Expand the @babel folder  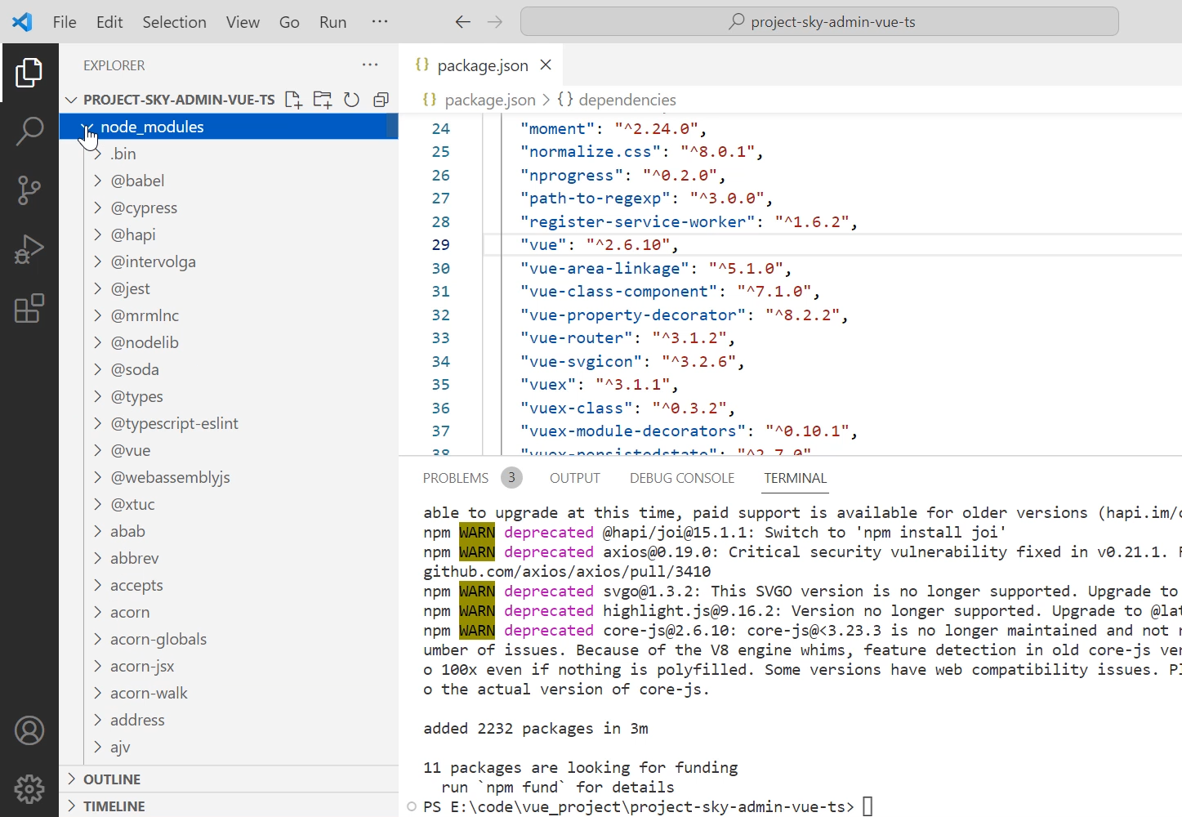[x=137, y=181]
